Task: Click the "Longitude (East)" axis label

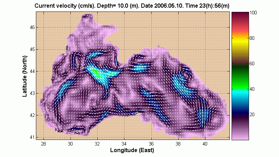Action: pyautogui.click(x=132, y=150)
